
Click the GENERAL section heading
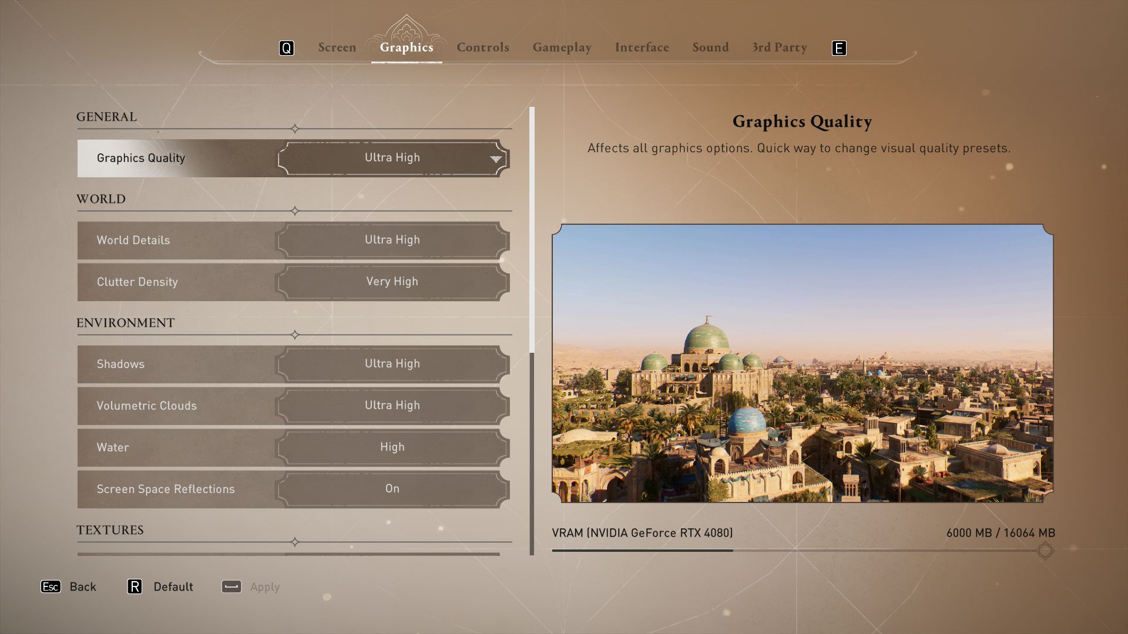point(106,117)
